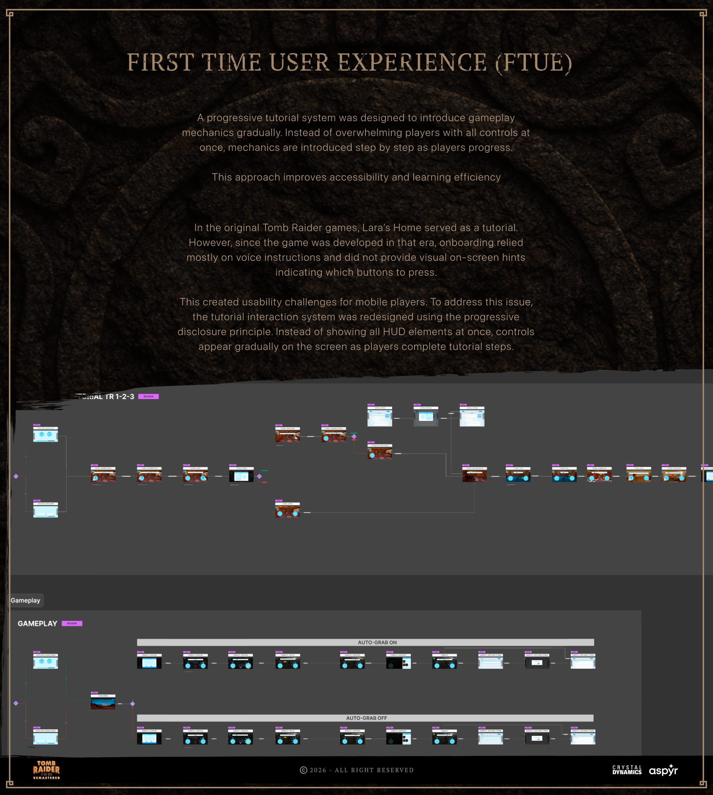Click the copyright 2026 All Right Reserved text
The width and height of the screenshot is (713, 795).
tap(356, 770)
